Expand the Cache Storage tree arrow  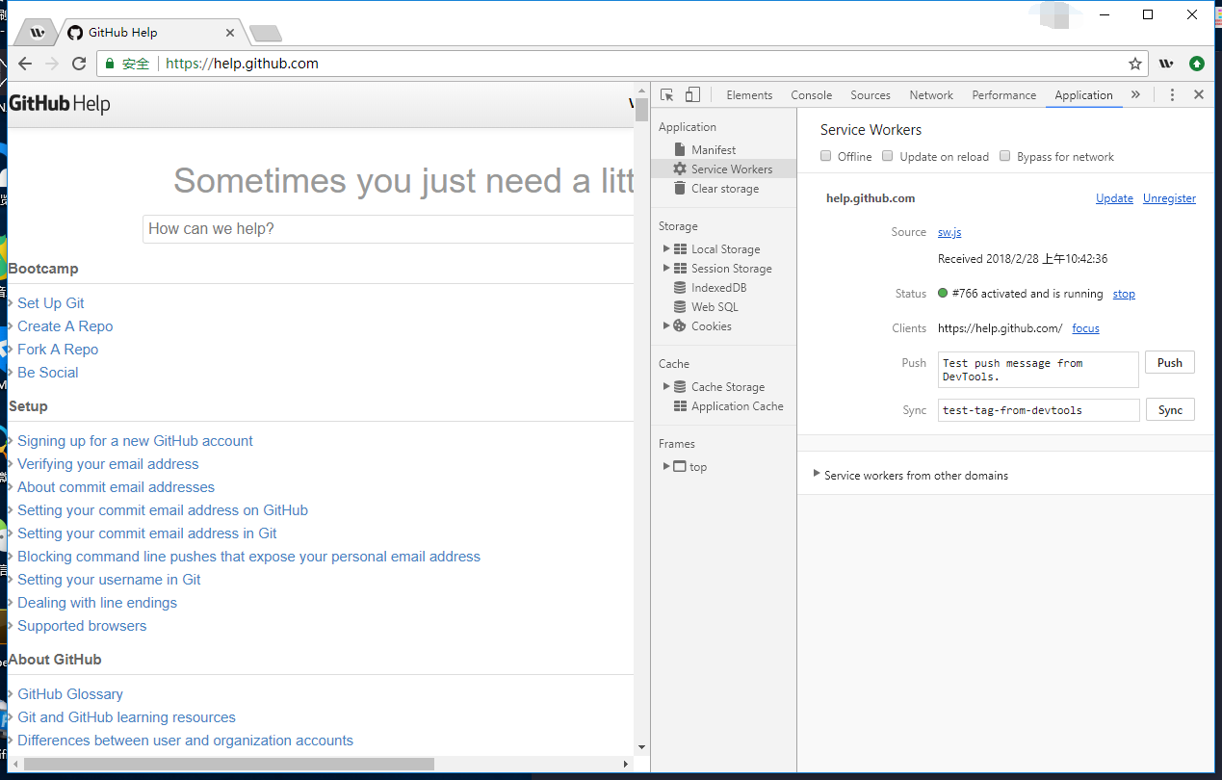point(666,386)
